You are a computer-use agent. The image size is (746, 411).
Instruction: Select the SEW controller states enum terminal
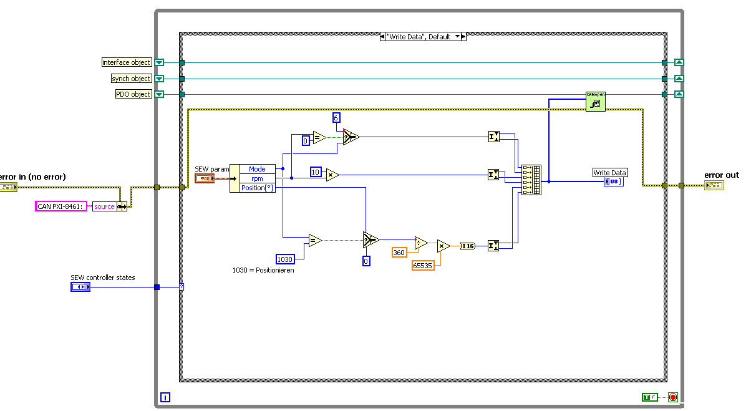pos(80,287)
